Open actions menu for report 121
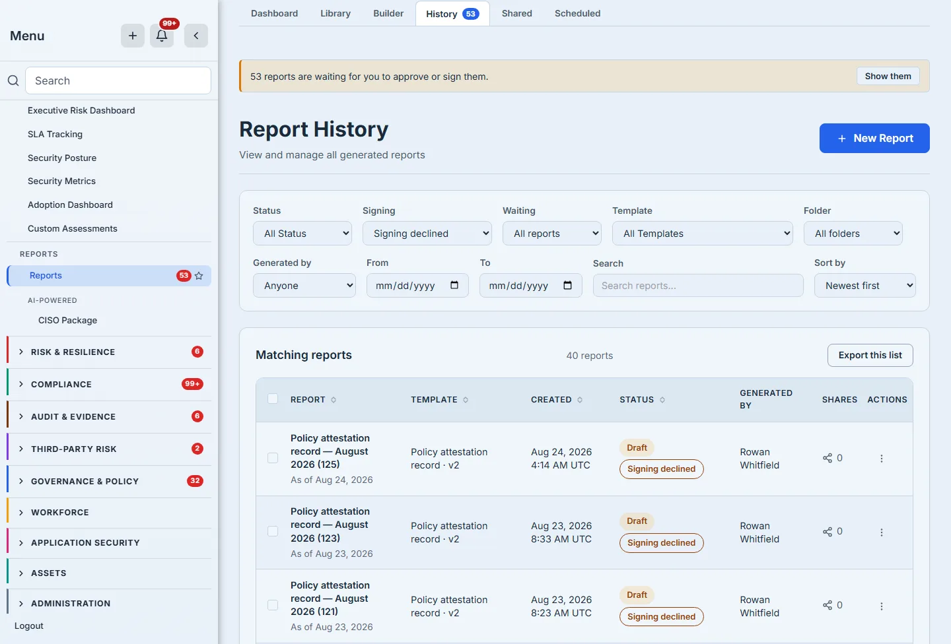The width and height of the screenshot is (951, 644). (882, 606)
